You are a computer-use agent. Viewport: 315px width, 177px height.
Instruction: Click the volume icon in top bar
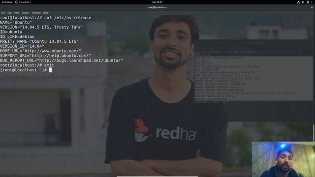pos(303,2)
